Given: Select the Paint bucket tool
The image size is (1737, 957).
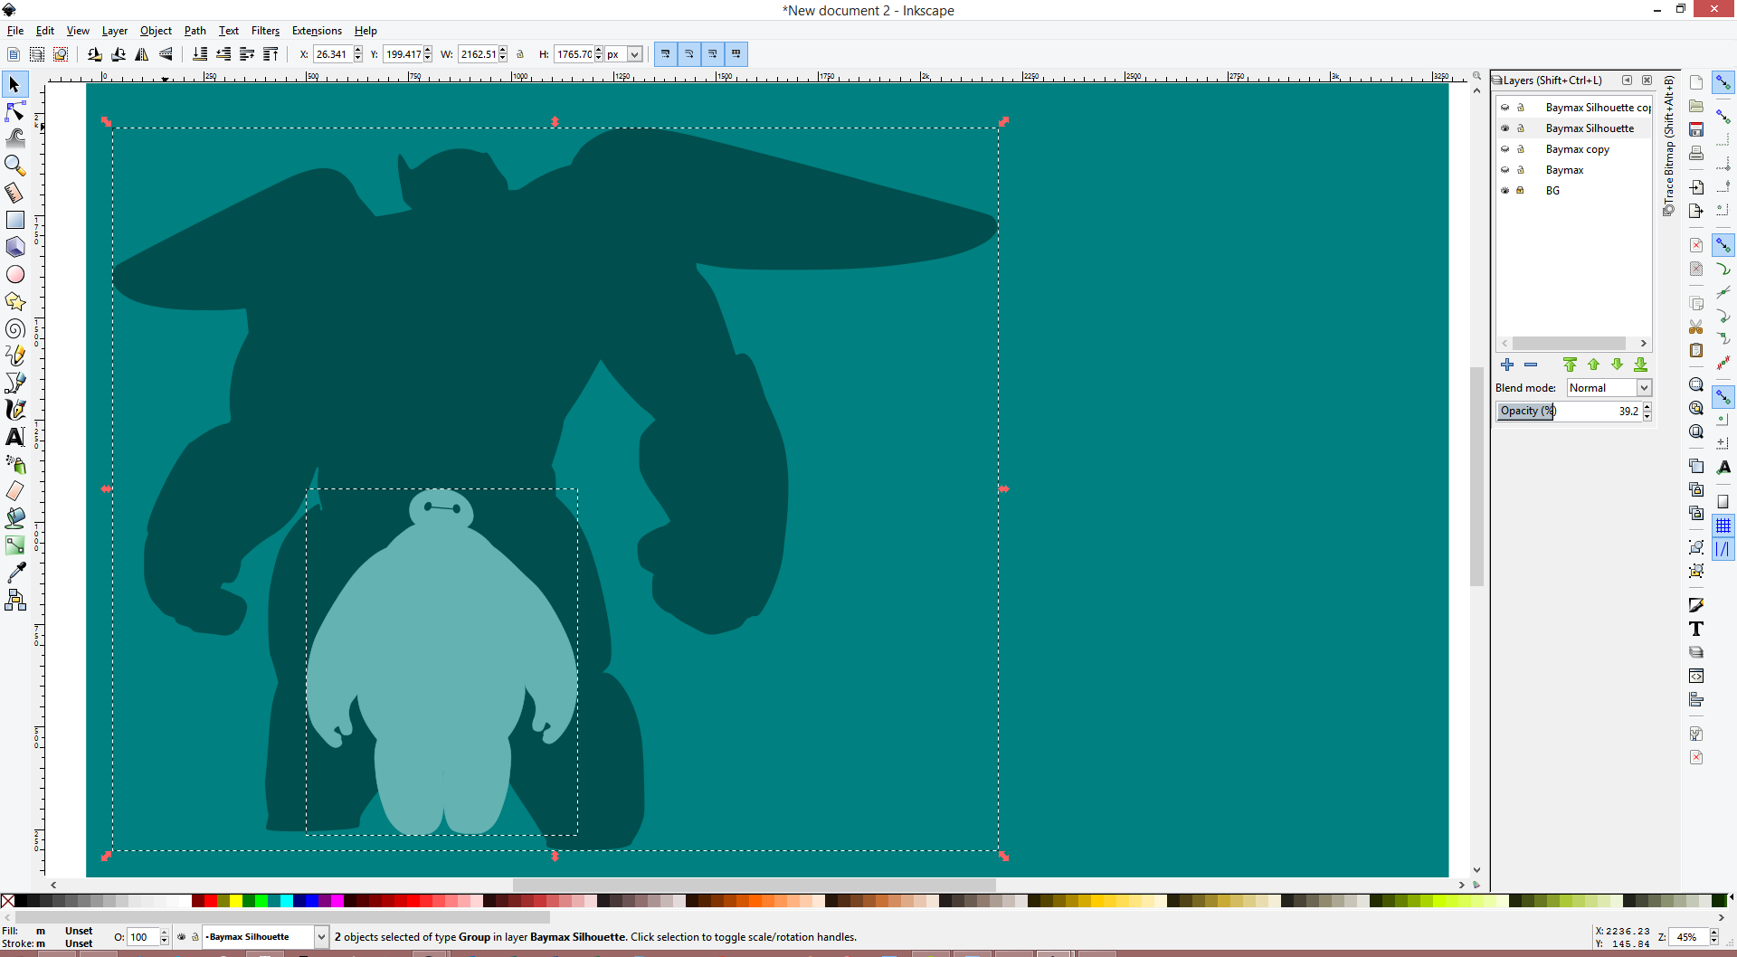Looking at the screenshot, I should pyautogui.click(x=14, y=518).
